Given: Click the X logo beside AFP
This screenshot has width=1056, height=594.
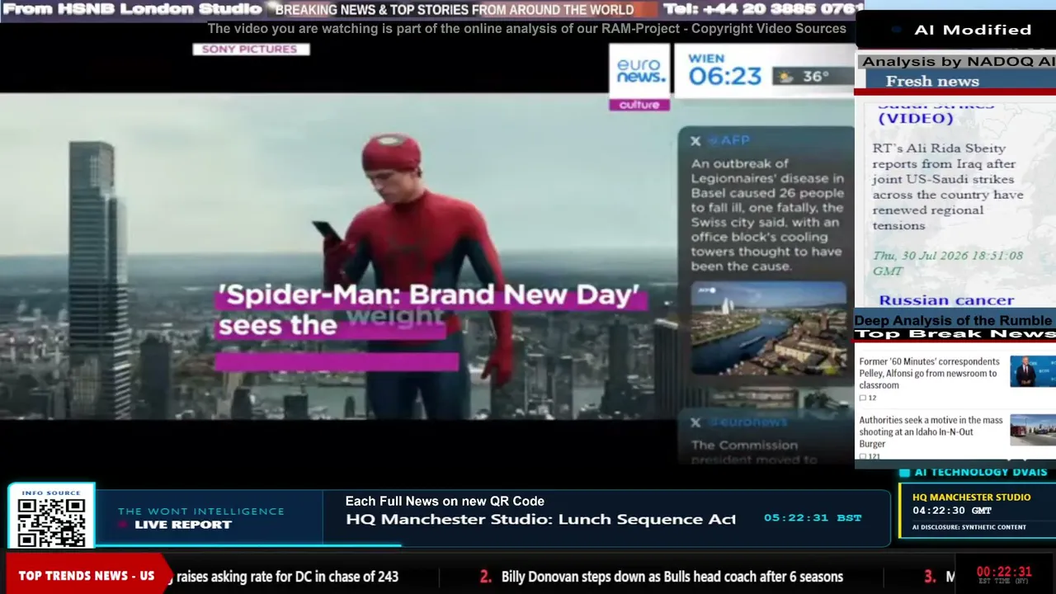Looking at the screenshot, I should click(695, 141).
